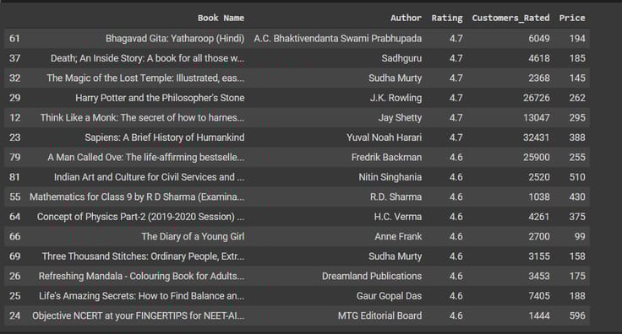The width and height of the screenshot is (622, 334).
Task: Click the Sadhguru author cell
Action: click(401, 58)
